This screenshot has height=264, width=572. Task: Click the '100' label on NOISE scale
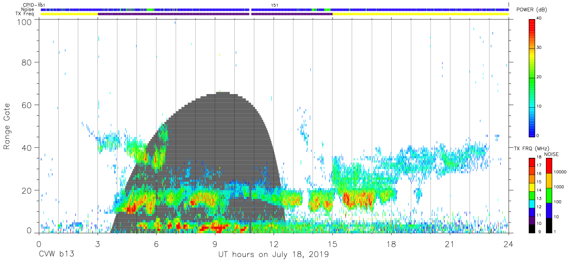(557, 202)
